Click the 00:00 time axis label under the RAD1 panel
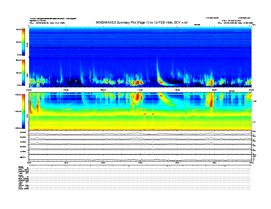The height and width of the screenshot is (209, 271). click(x=29, y=90)
